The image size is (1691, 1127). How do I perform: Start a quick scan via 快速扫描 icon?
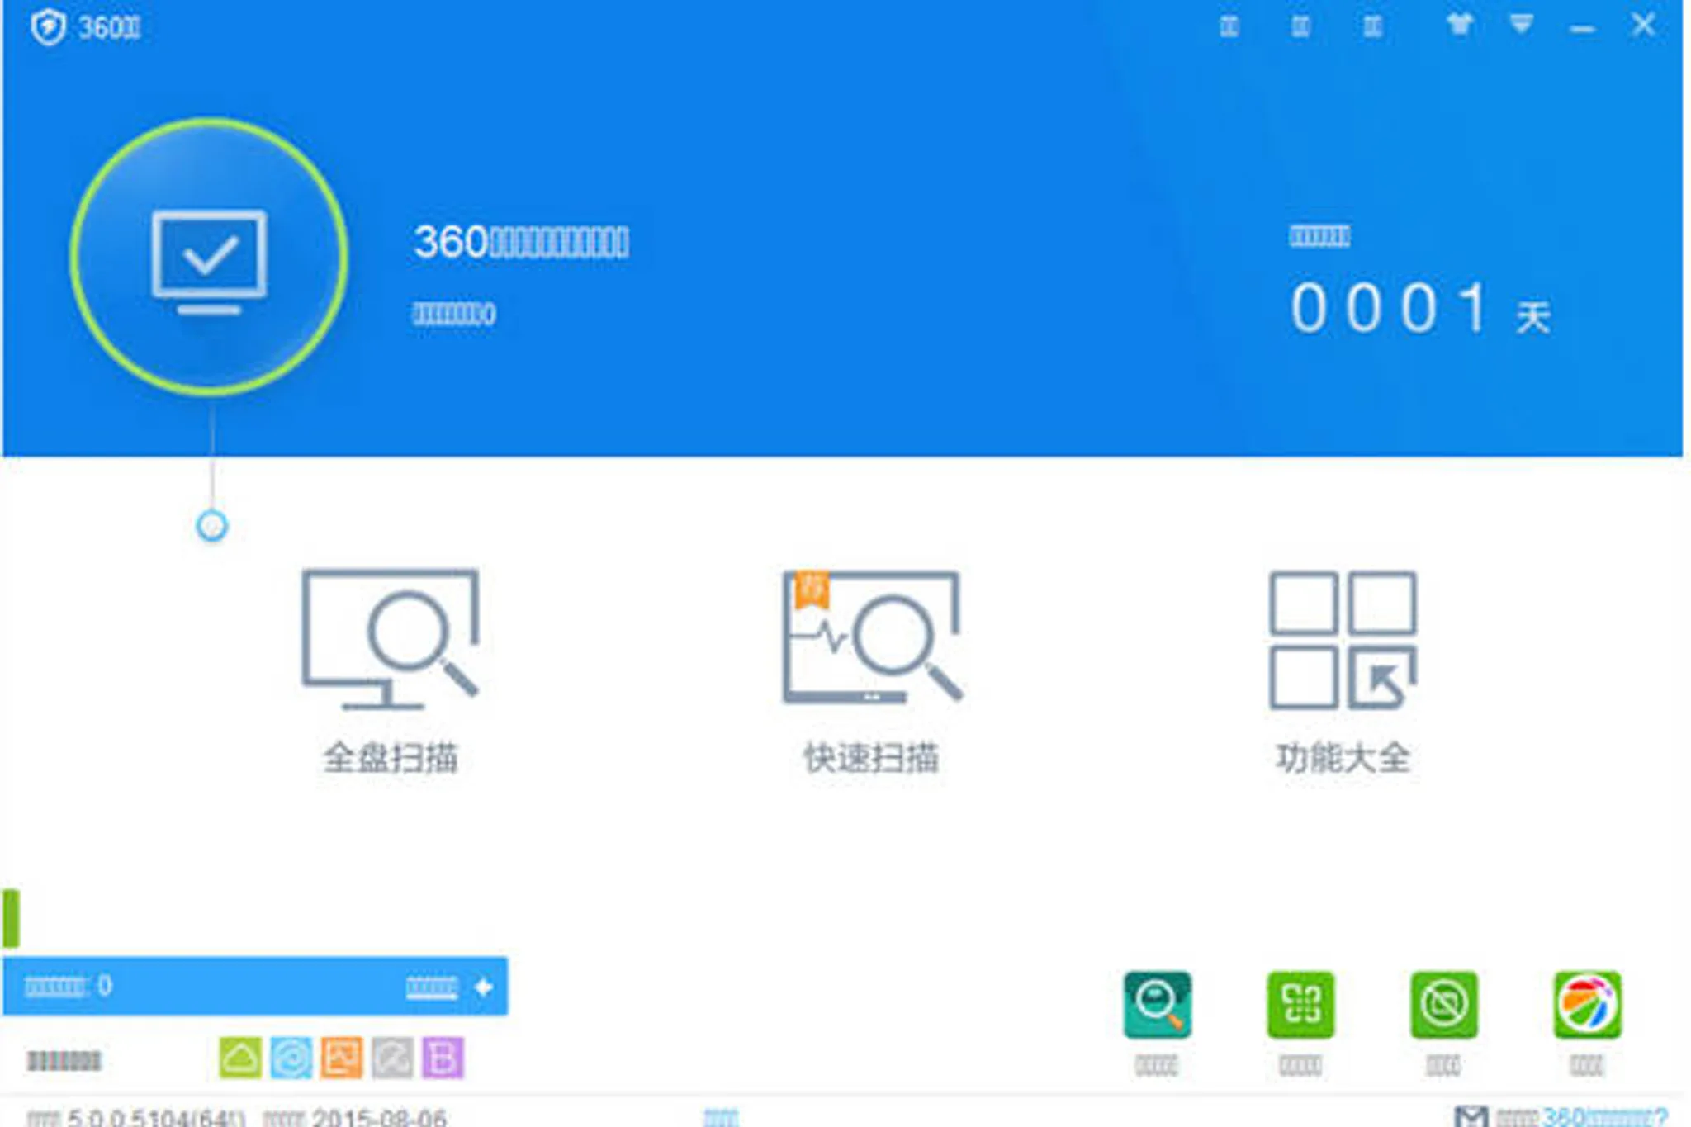(x=872, y=637)
